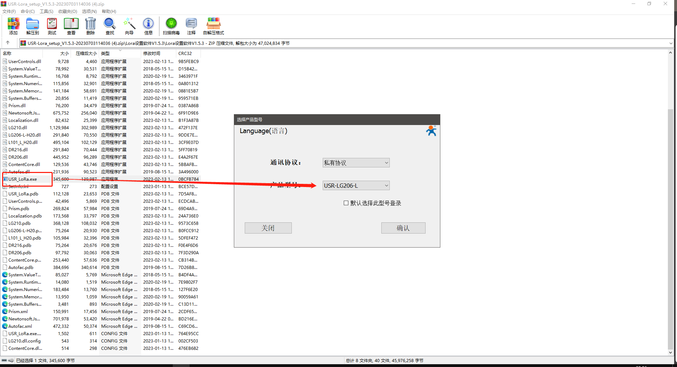Select the LG210.pdb file name
The width and height of the screenshot is (677, 367).
pyautogui.click(x=19, y=223)
